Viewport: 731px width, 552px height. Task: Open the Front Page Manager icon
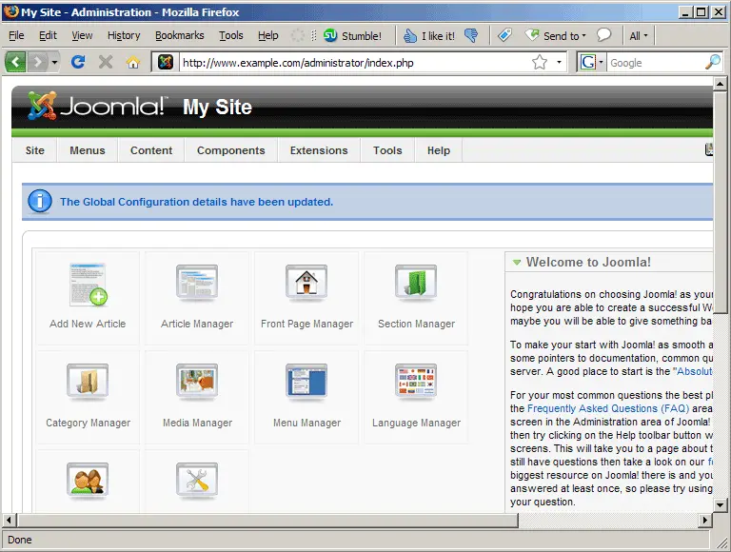click(306, 283)
